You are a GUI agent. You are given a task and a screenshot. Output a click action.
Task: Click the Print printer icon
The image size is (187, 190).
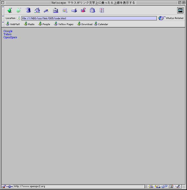point(74,10)
